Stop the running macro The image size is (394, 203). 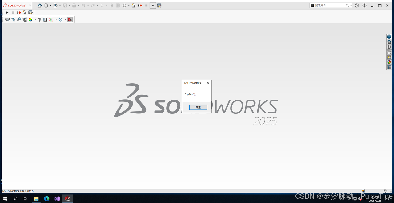(x=13, y=12)
